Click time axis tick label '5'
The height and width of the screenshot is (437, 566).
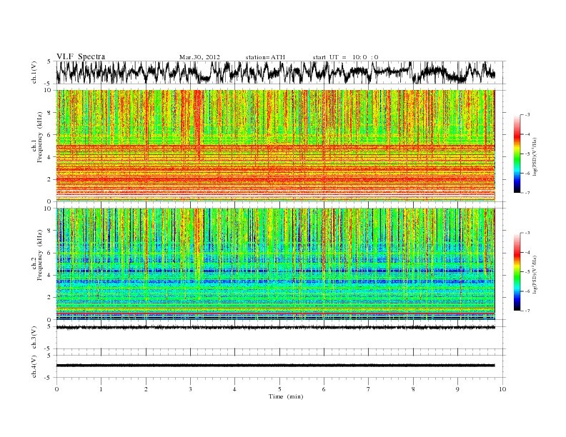pyautogui.click(x=279, y=389)
